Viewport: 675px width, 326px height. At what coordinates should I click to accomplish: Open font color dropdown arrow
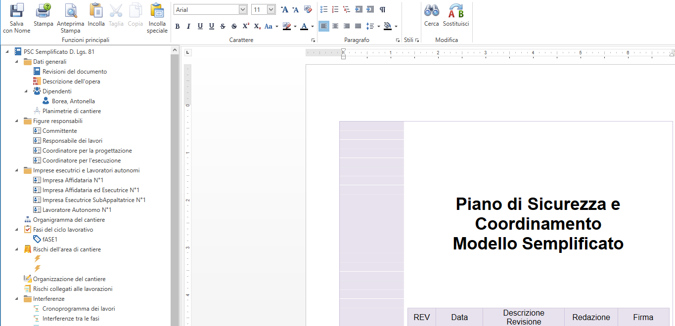312,27
